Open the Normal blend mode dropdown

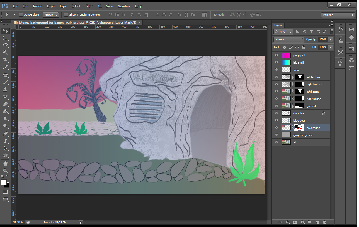tap(289, 40)
